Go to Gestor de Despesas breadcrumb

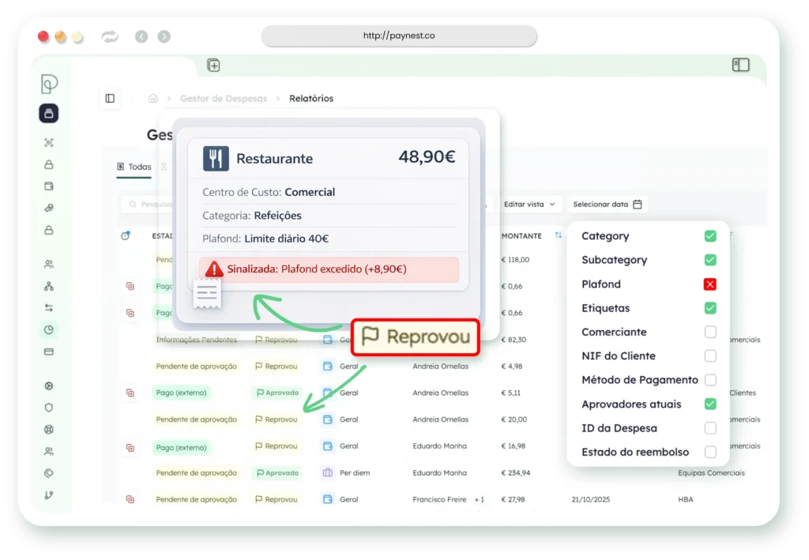tap(224, 99)
